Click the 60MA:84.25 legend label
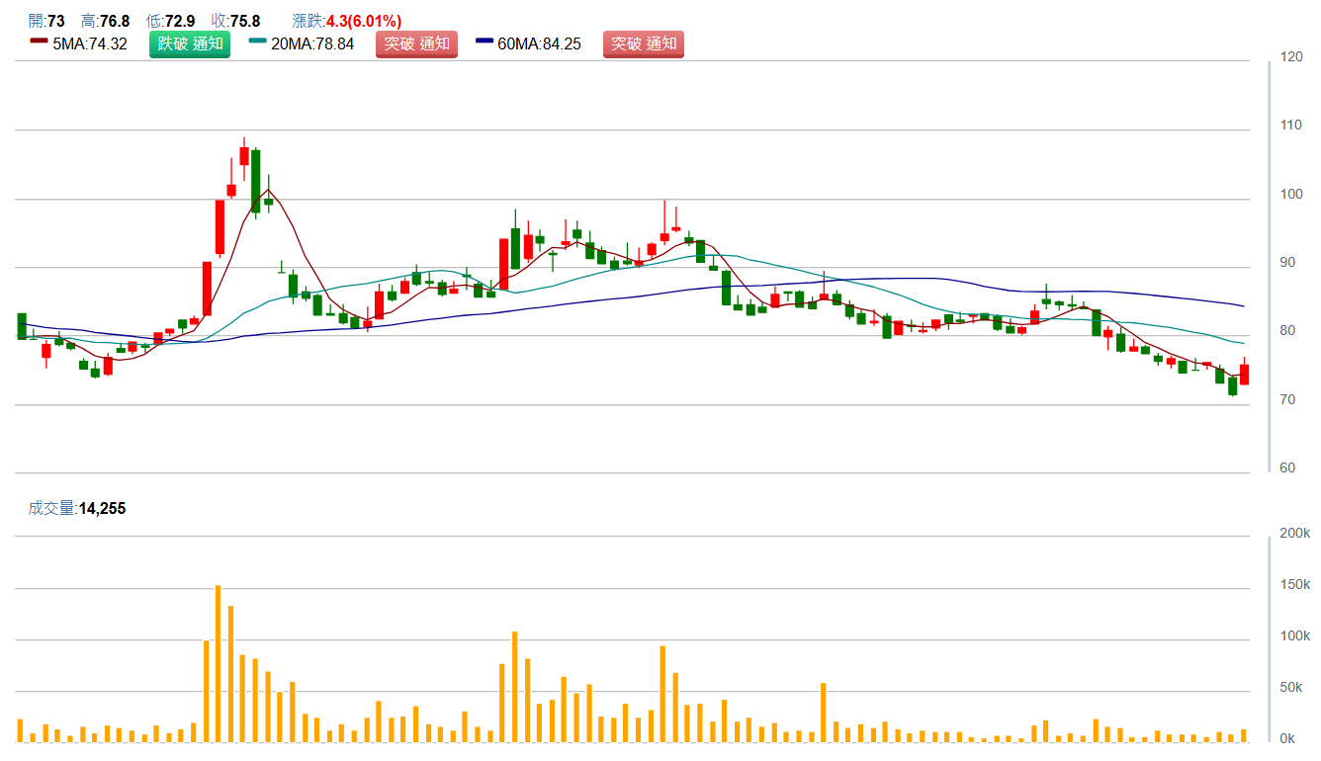This screenshot has height=761, width=1321. click(x=540, y=44)
